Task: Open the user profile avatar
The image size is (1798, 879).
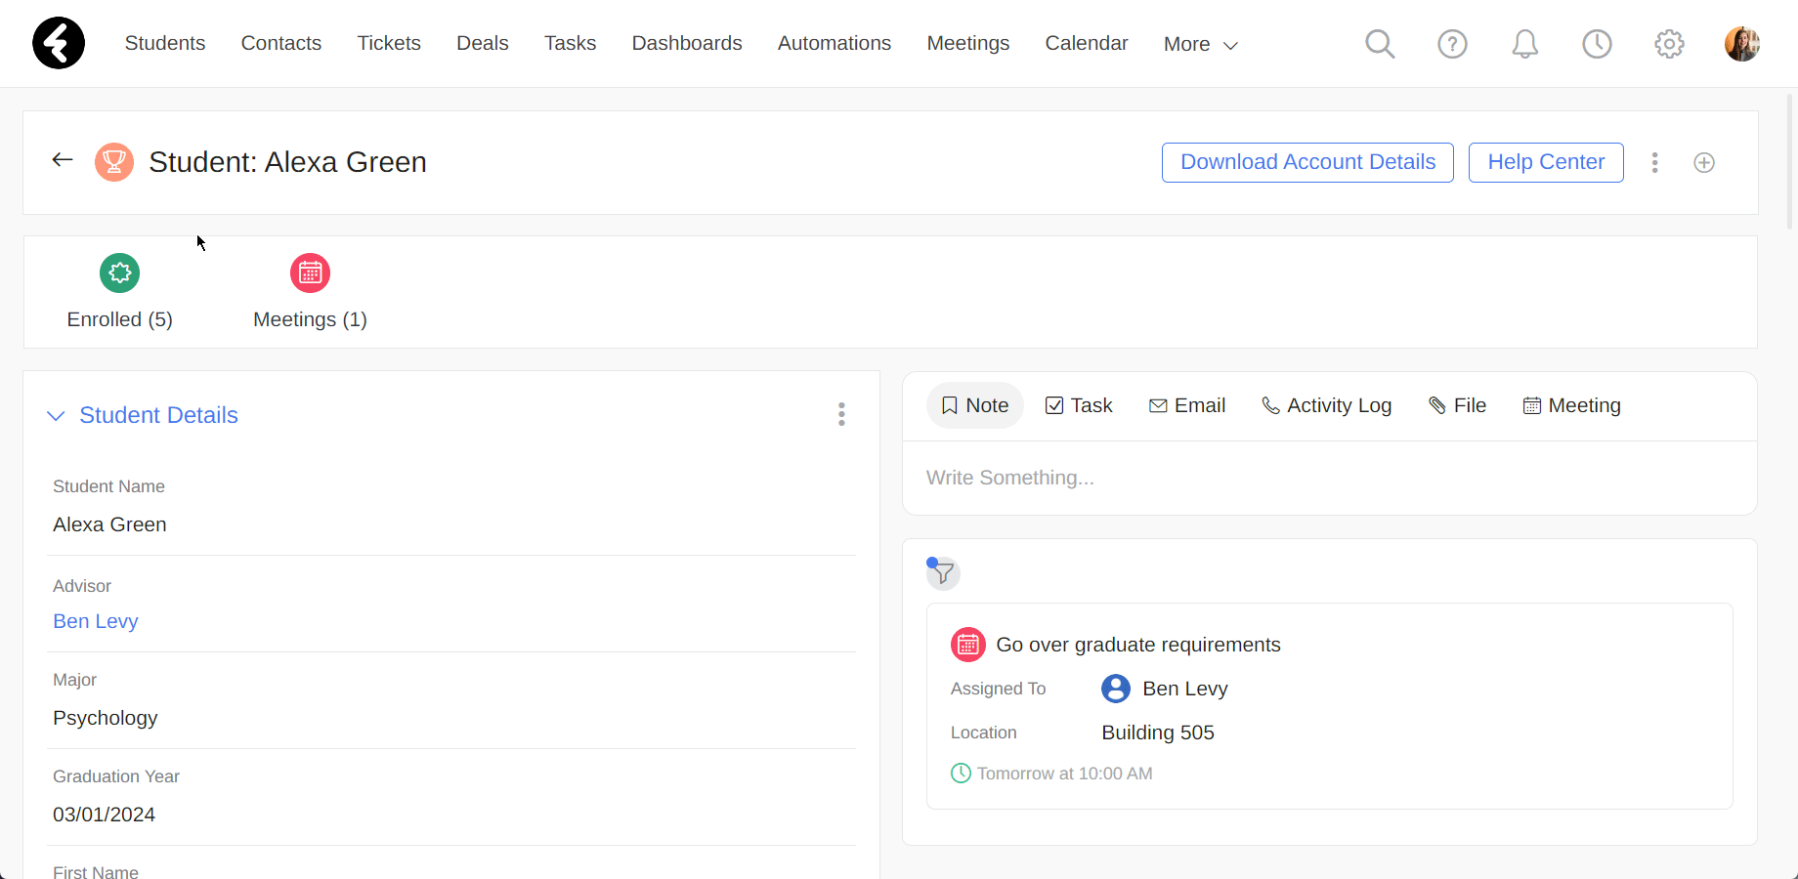Action: 1742,44
